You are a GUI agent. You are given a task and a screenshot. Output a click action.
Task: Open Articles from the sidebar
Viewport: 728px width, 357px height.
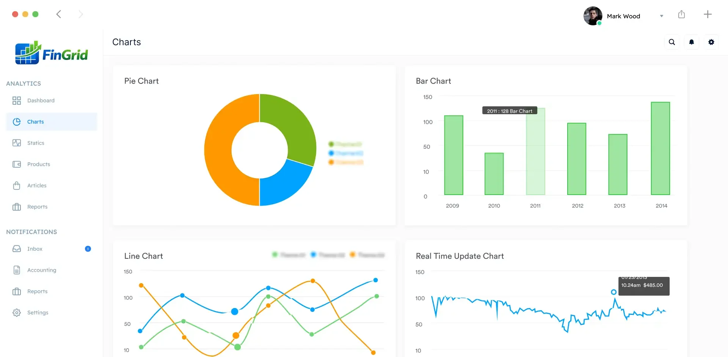52,186
